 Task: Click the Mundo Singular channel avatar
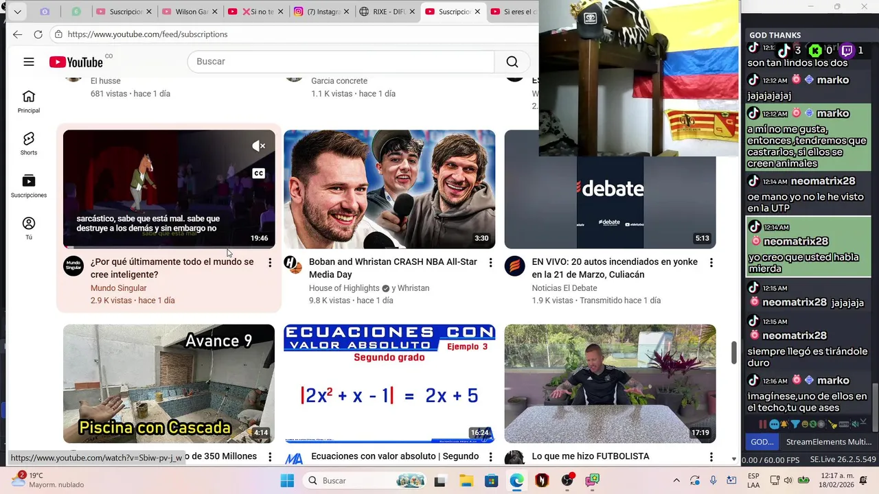click(73, 266)
